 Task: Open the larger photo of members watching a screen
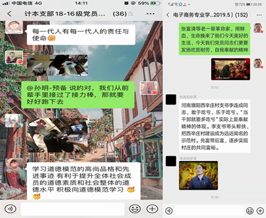click(57, 135)
